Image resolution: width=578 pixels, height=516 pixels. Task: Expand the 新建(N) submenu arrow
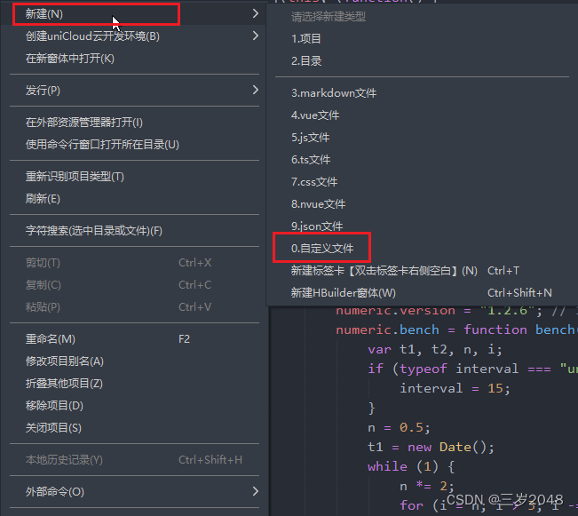point(256,13)
